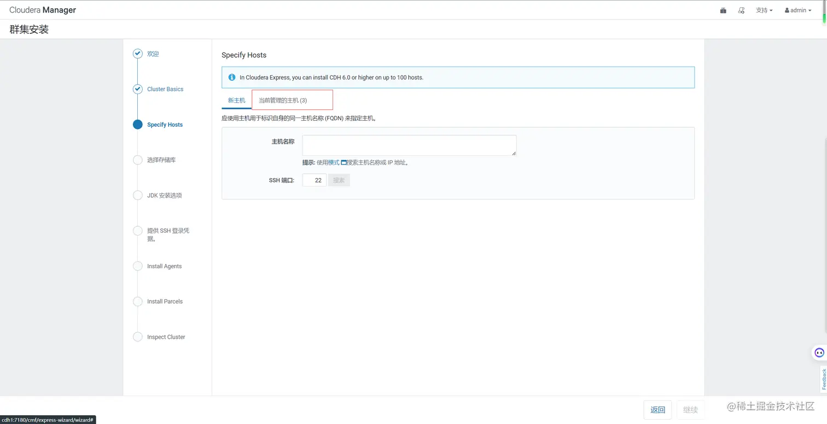Screen dimensions: 827x424
Task: Go to the Cluster Basics wizard step
Action: [165, 89]
